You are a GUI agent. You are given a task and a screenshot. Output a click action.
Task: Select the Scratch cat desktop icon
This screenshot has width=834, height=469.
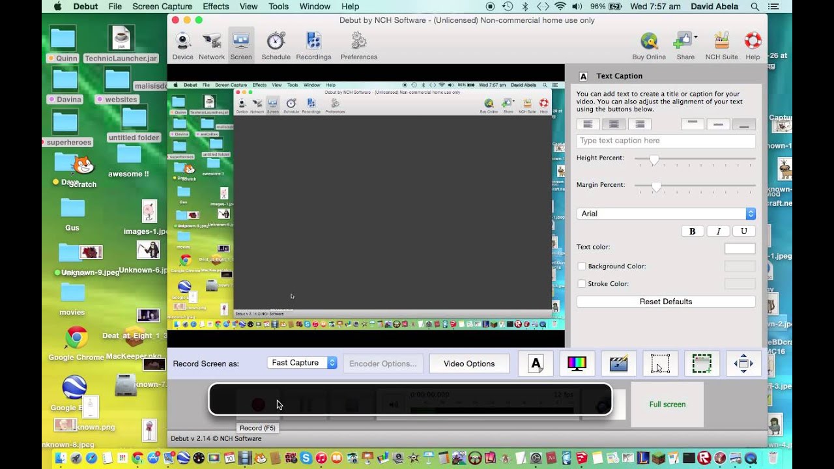[83, 171]
